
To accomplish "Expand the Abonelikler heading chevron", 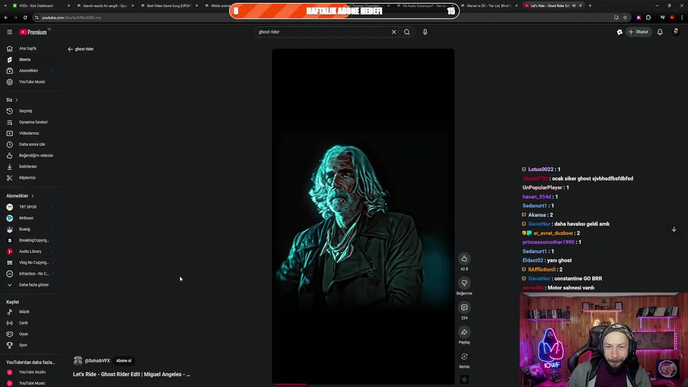I will point(32,196).
